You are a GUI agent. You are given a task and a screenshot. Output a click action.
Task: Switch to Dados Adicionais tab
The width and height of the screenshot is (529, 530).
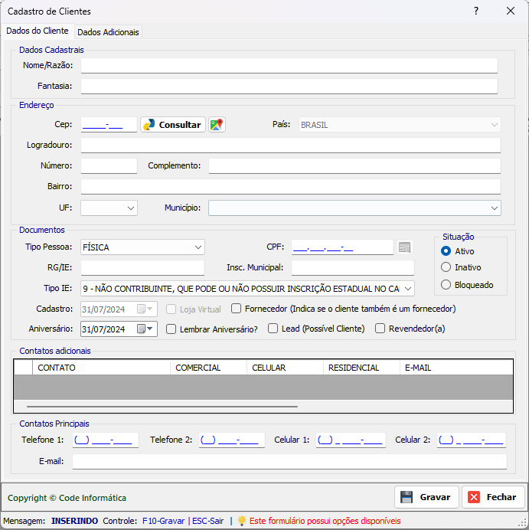click(108, 32)
